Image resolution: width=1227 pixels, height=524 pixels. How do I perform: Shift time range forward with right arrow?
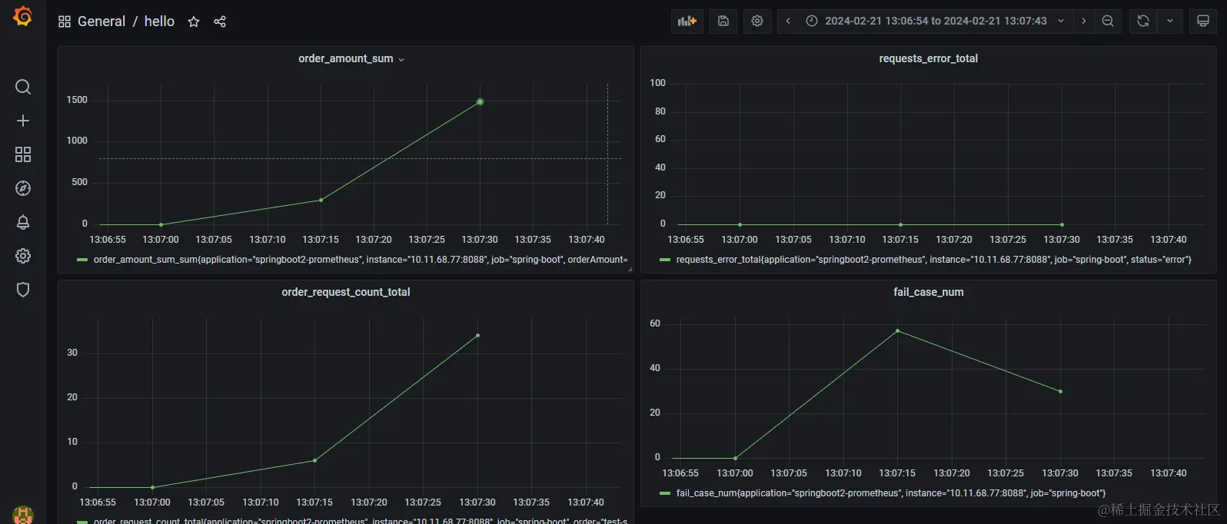click(1084, 22)
